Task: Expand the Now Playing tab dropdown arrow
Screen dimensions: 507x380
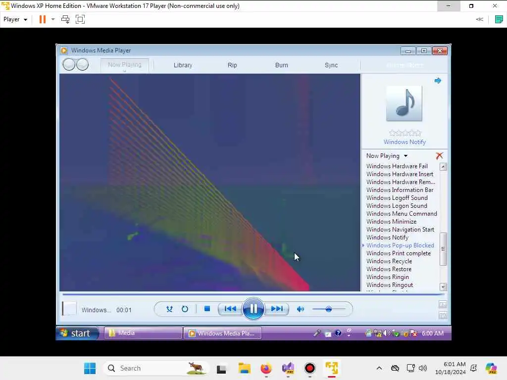Action: (124, 71)
